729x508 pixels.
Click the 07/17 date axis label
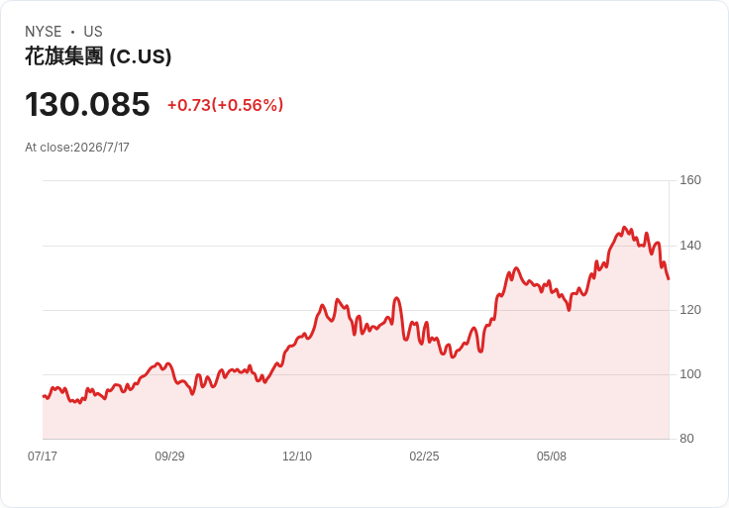43,456
